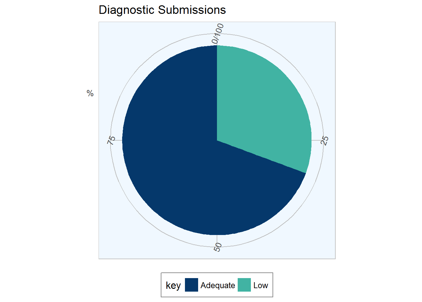Click the 50 axis tick label
Image resolution: width=422 pixels, height=302 pixels.
coord(218,247)
